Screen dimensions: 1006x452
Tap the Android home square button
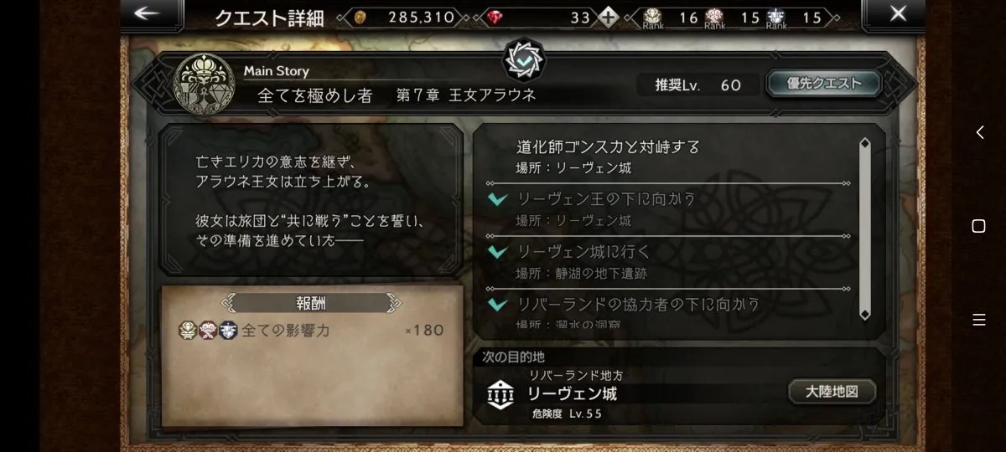tap(978, 226)
